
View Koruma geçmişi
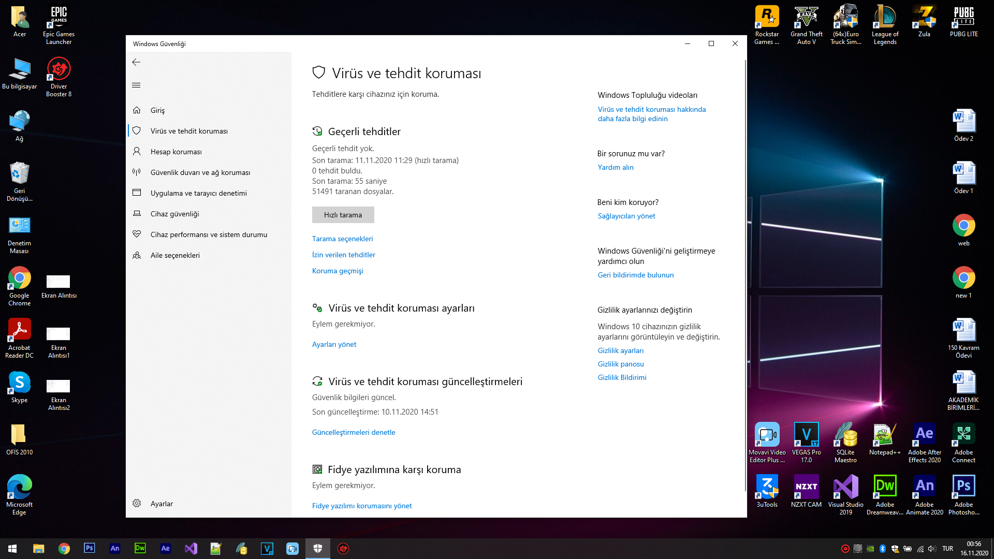click(x=338, y=271)
